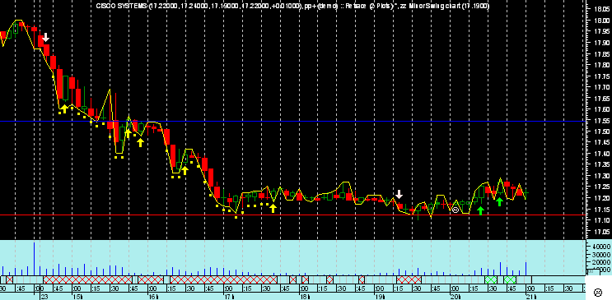Screen dimensions: 612x300
Task: Select the yellow up arrow near 17.60
Action: (64, 108)
